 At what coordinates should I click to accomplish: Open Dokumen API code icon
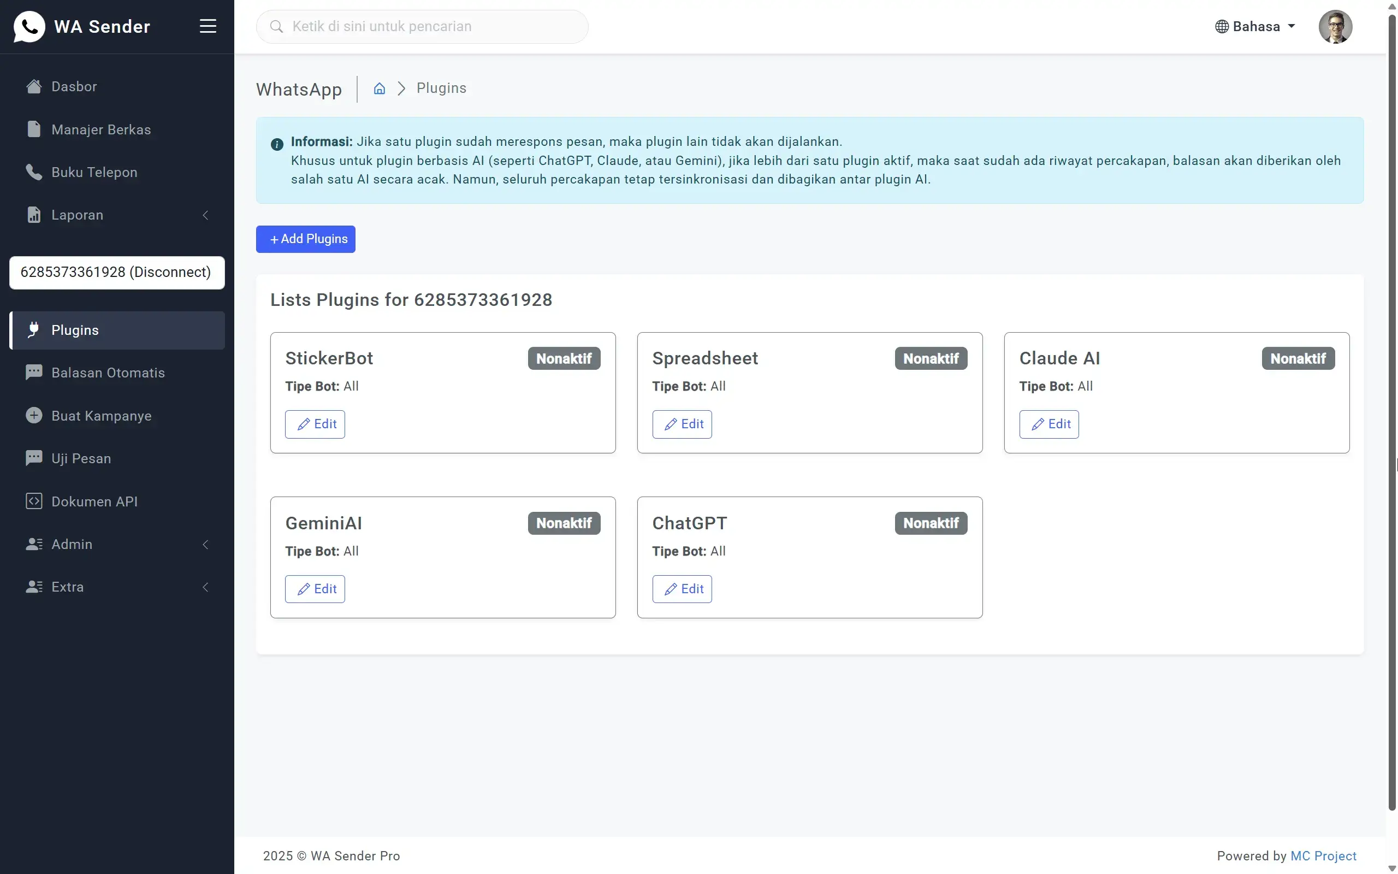(33, 501)
